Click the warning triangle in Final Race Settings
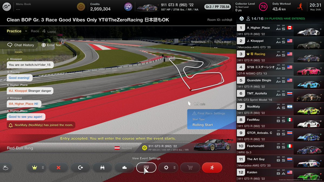Image resolution: width=324 pixels, height=182 pixels. [x=194, y=114]
